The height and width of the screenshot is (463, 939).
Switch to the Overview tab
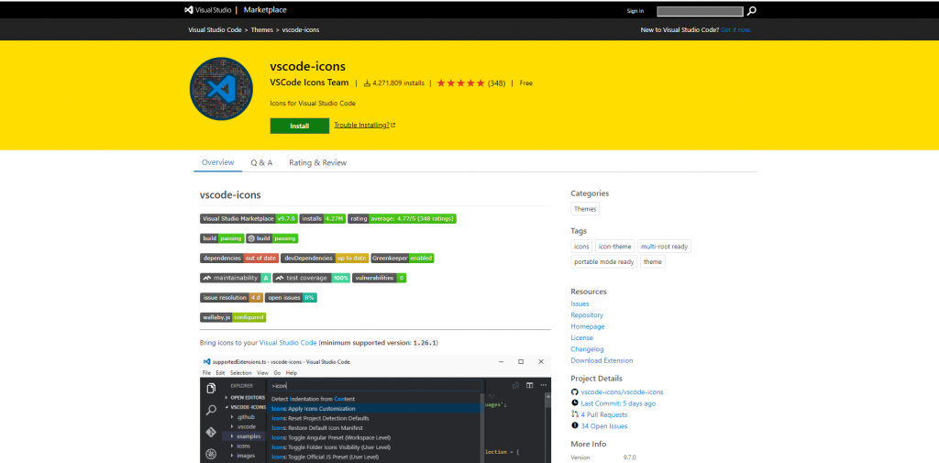point(217,162)
